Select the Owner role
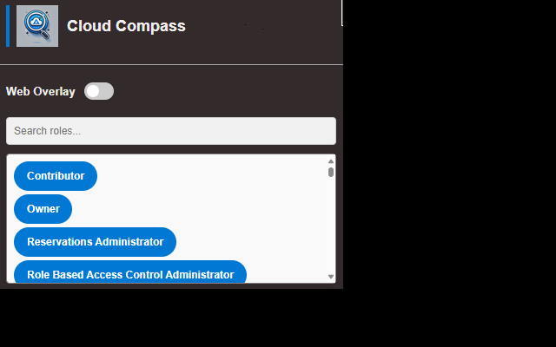 click(43, 209)
